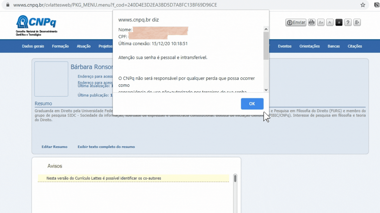Screen dimensions: 380x213
Task: Click the Enviar button
Action: tap(296, 22)
